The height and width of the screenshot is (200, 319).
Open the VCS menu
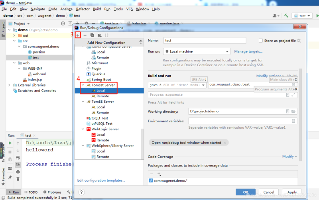[129, 9]
